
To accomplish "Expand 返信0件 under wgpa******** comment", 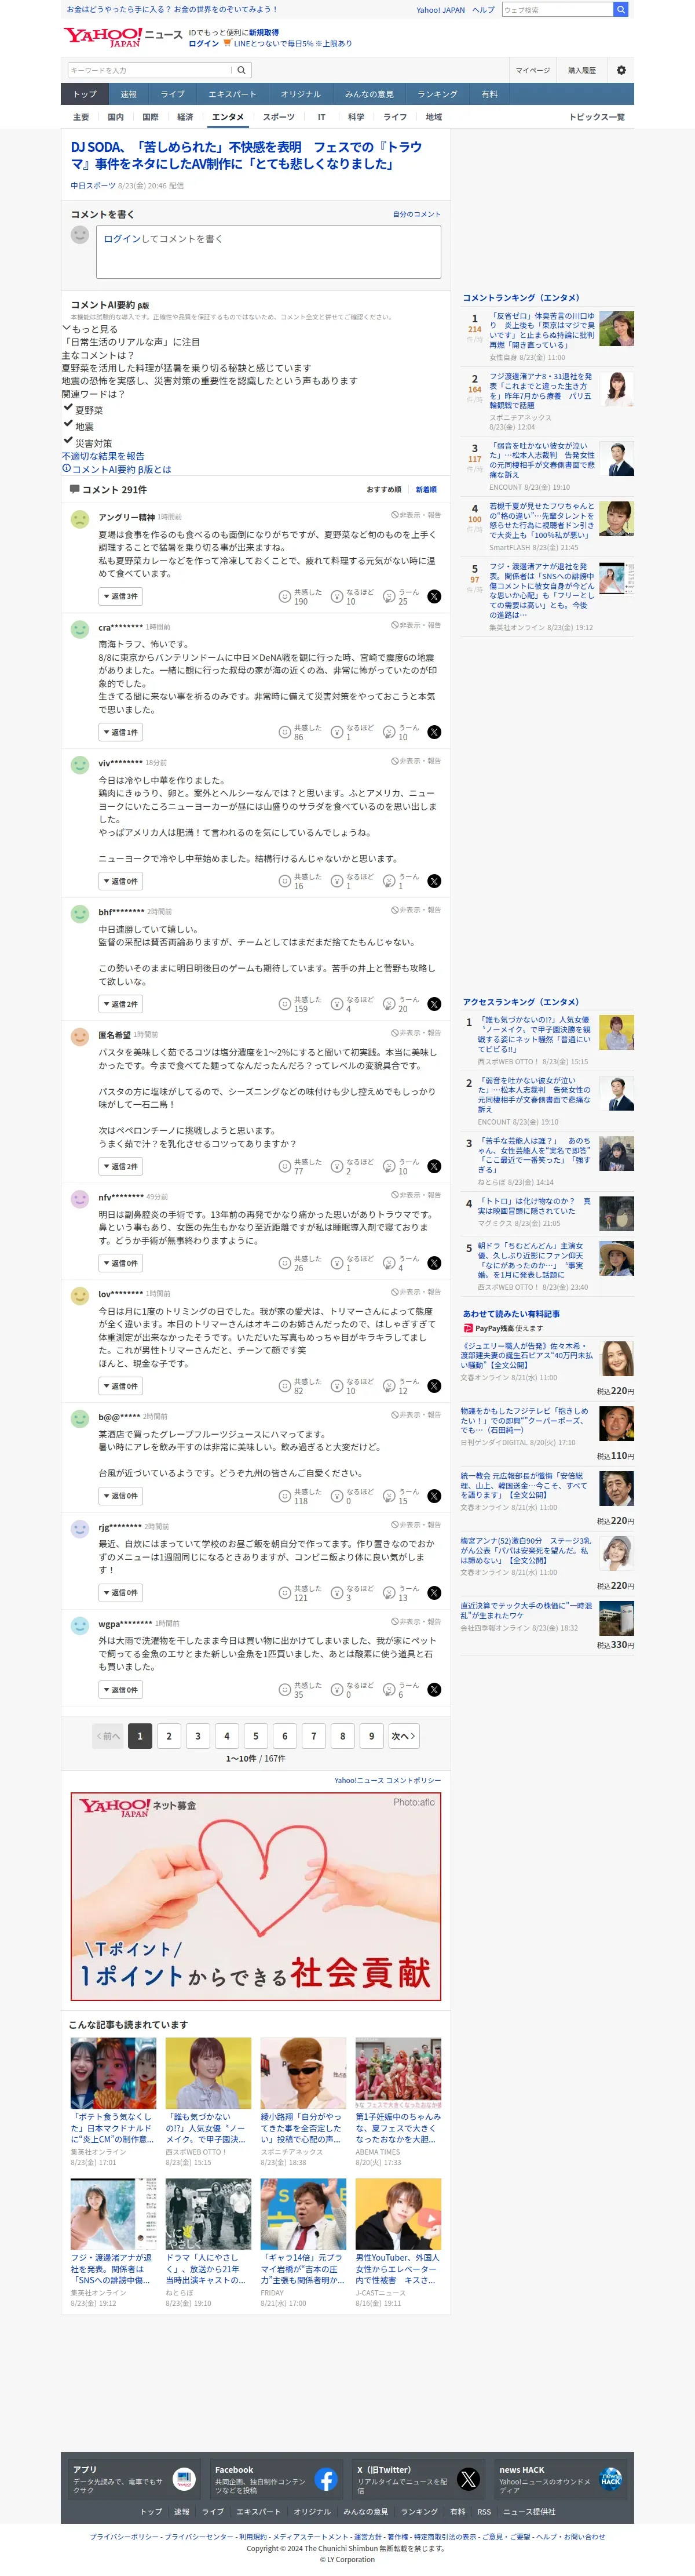I will (x=120, y=1690).
